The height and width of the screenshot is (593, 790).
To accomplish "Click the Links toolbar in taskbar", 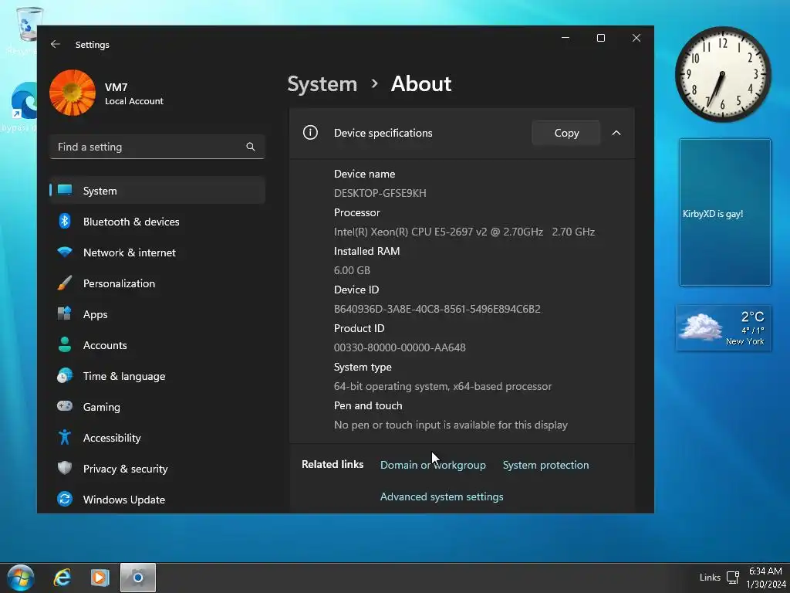I will point(710,578).
